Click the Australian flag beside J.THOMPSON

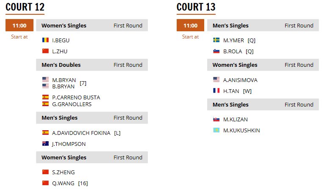pos(45,143)
